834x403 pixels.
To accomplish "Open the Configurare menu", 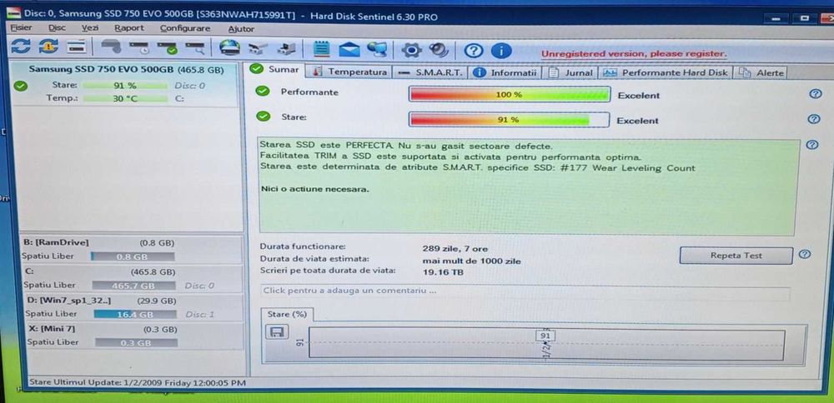I will pyautogui.click(x=185, y=28).
